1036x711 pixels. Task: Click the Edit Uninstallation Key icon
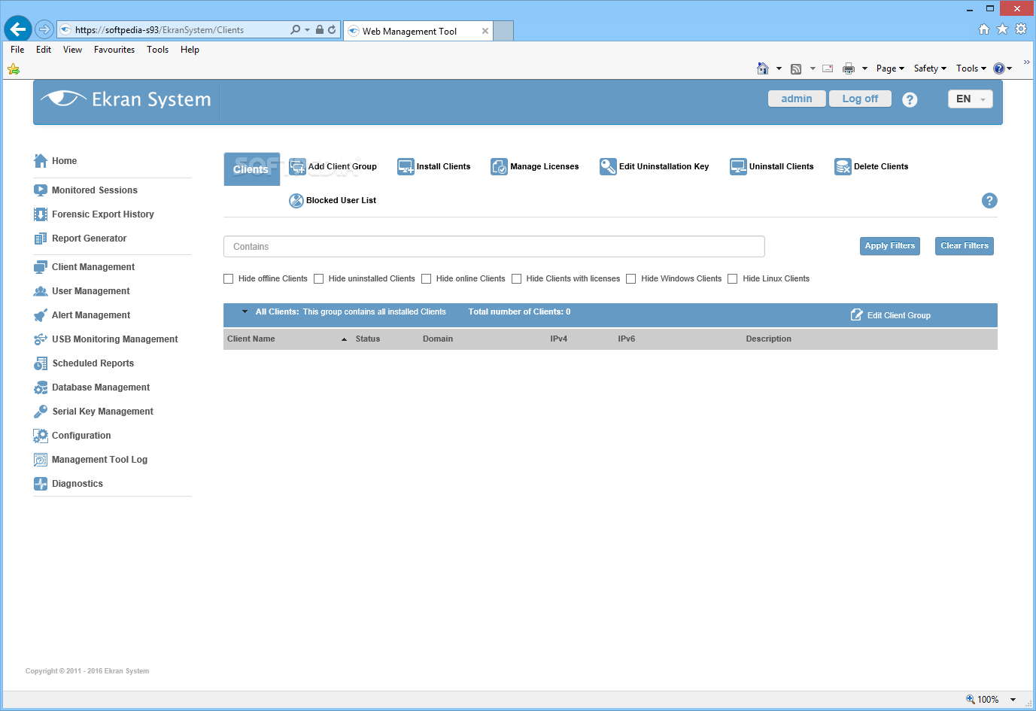[608, 167]
